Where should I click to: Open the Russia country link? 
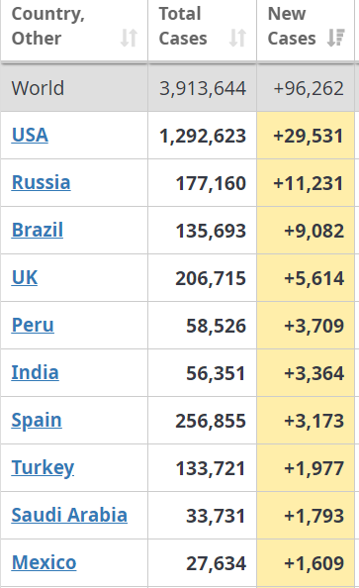[42, 182]
